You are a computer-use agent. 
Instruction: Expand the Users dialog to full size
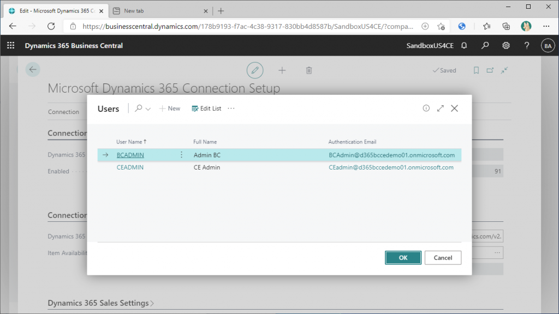click(441, 108)
